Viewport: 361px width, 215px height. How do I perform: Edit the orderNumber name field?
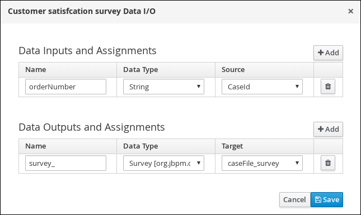click(x=65, y=87)
